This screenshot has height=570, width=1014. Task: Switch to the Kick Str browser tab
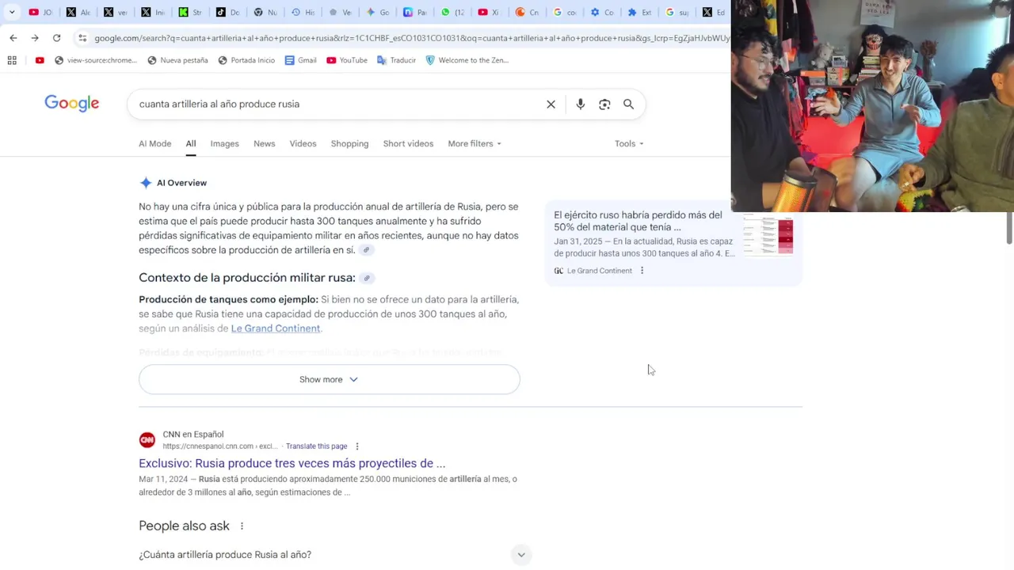190,12
